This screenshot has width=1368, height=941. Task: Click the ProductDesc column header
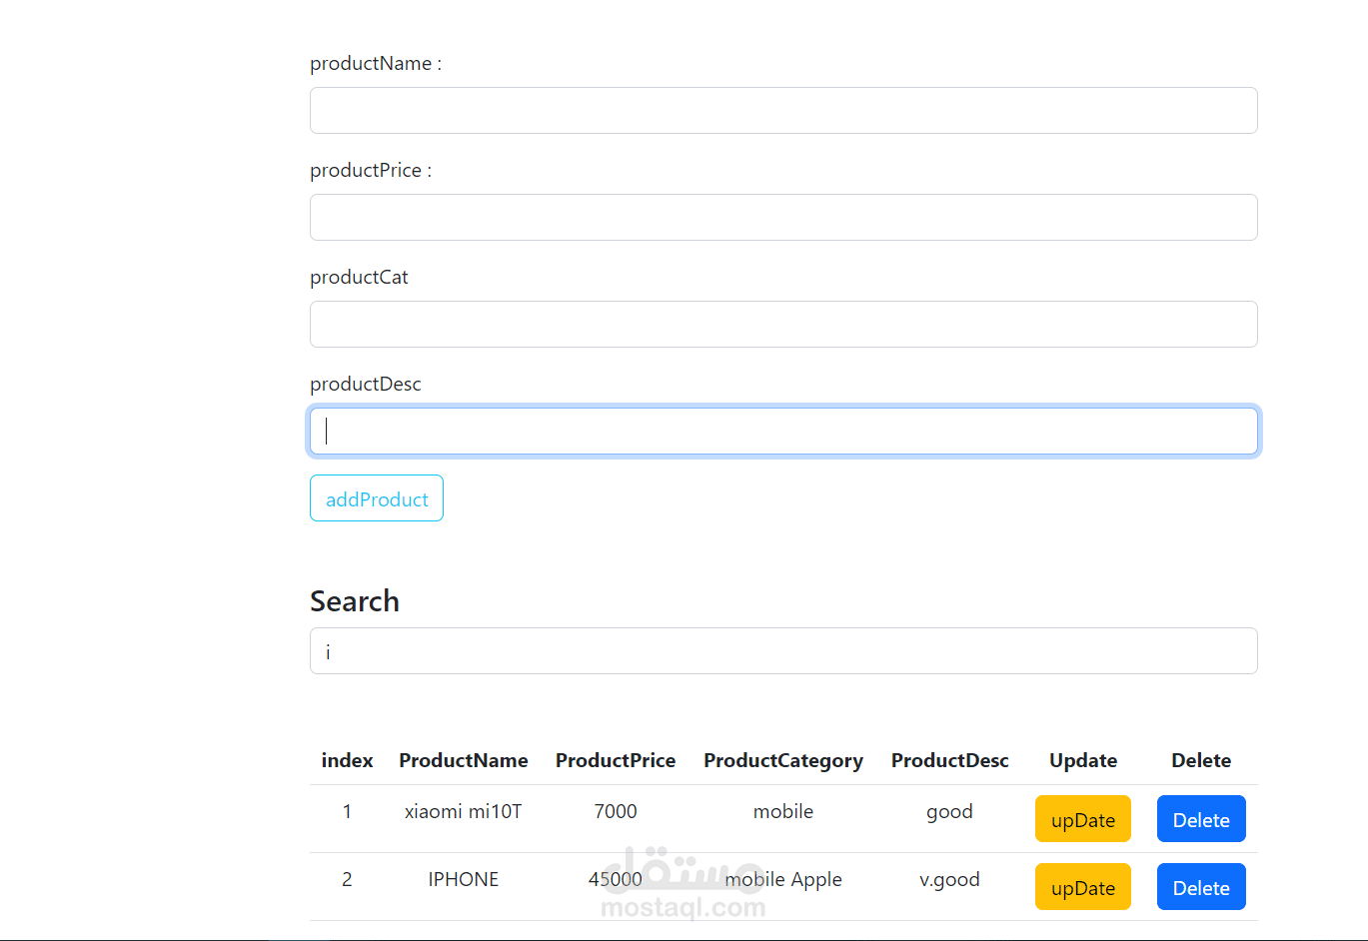point(950,760)
